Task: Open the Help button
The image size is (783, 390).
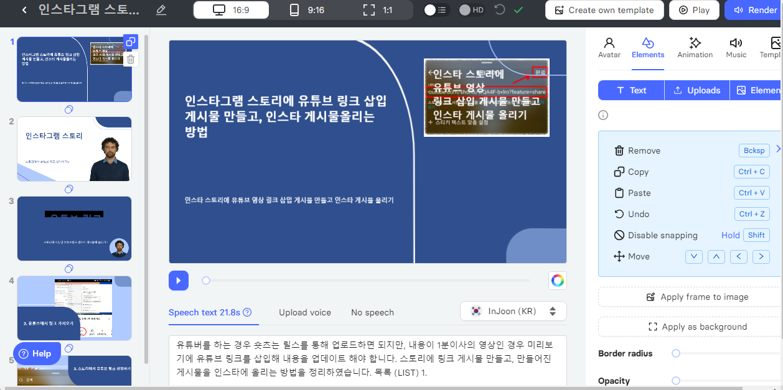Action: (37, 353)
